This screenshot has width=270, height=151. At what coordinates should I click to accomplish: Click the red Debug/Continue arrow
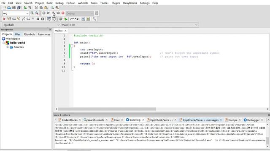coord(4,19)
